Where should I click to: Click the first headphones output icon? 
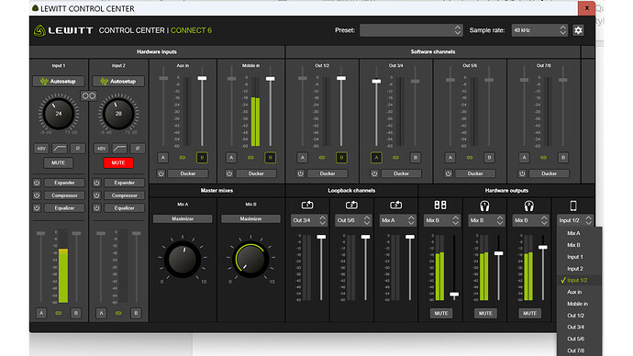tap(484, 206)
